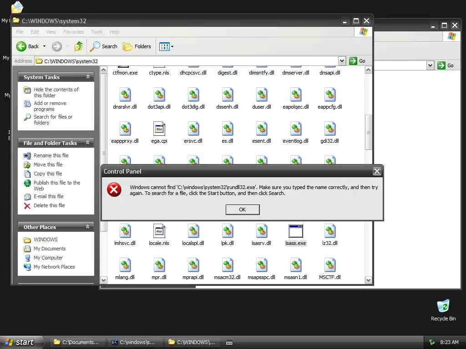Expand the address bar dropdown in system32 window
Screen dimensions: 466x349
pyautogui.click(x=342, y=61)
